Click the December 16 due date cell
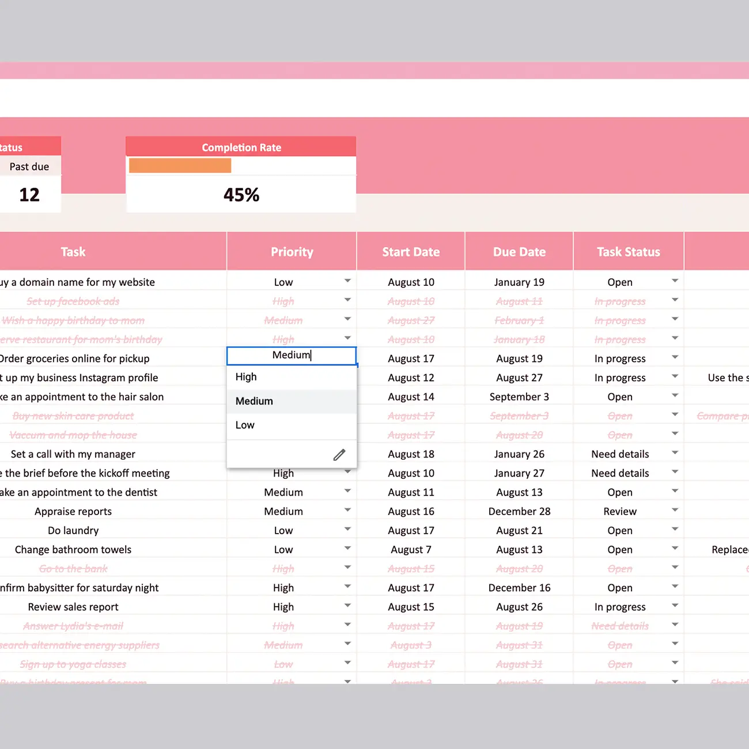The width and height of the screenshot is (749, 749). point(519,588)
